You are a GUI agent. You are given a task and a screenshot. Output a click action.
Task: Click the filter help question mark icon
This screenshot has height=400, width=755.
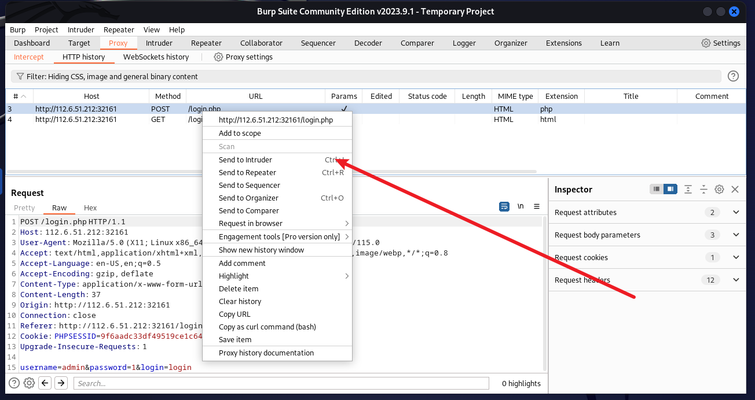(733, 76)
